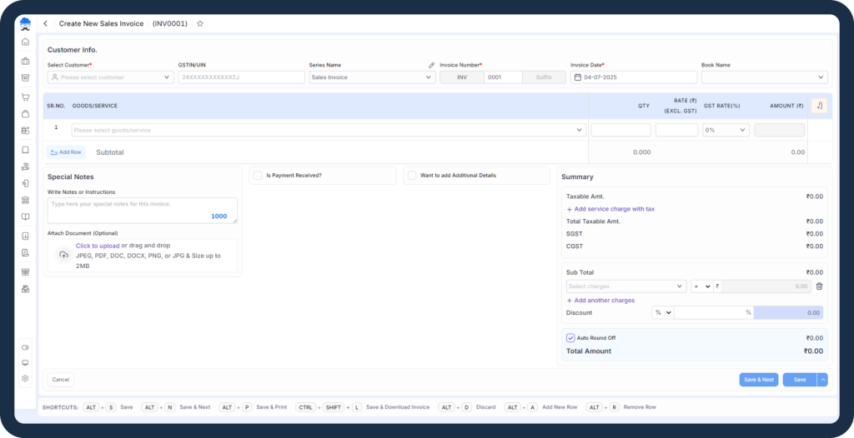
Task: Click the home icon in sidebar
Action: click(25, 42)
